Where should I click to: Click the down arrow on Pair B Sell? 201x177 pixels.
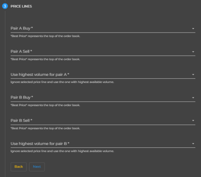193,121
